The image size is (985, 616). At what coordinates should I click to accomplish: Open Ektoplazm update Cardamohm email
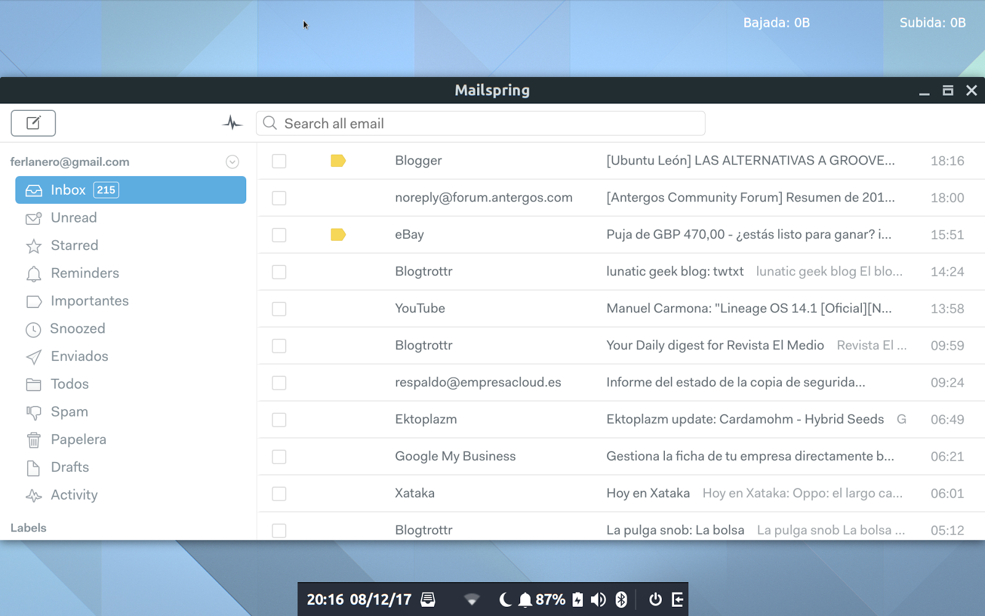point(621,419)
